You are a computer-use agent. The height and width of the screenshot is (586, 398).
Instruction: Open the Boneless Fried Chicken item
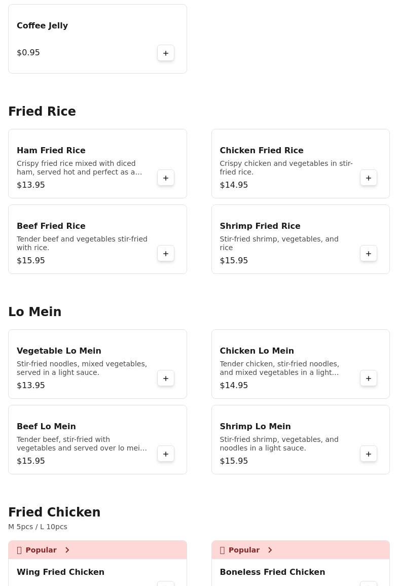pos(272,572)
